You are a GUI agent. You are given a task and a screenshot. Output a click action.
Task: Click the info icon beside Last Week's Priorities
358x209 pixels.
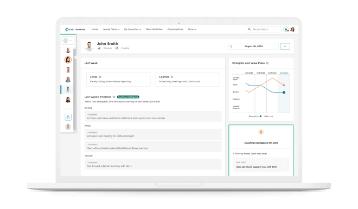coord(114,97)
